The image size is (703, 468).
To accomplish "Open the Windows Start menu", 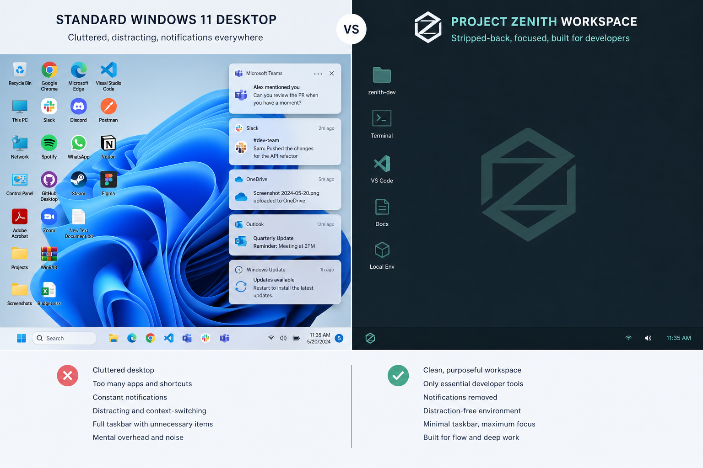I will [x=21, y=338].
